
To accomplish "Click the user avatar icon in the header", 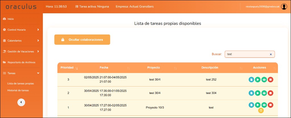I will [x=284, y=7].
